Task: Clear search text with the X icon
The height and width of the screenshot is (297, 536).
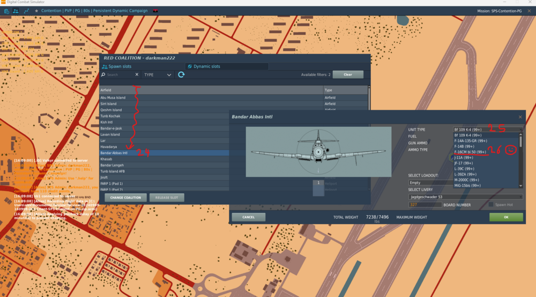Action: click(137, 75)
